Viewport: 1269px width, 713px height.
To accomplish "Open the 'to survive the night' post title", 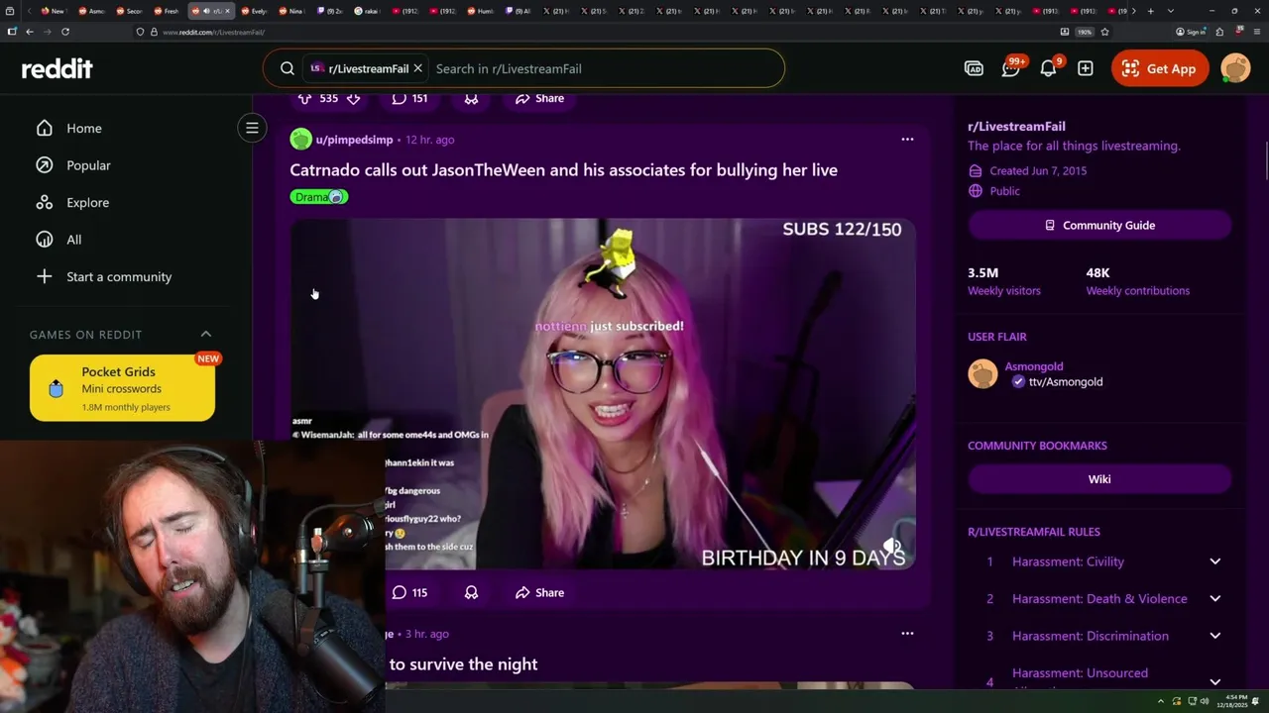I will 463,664.
